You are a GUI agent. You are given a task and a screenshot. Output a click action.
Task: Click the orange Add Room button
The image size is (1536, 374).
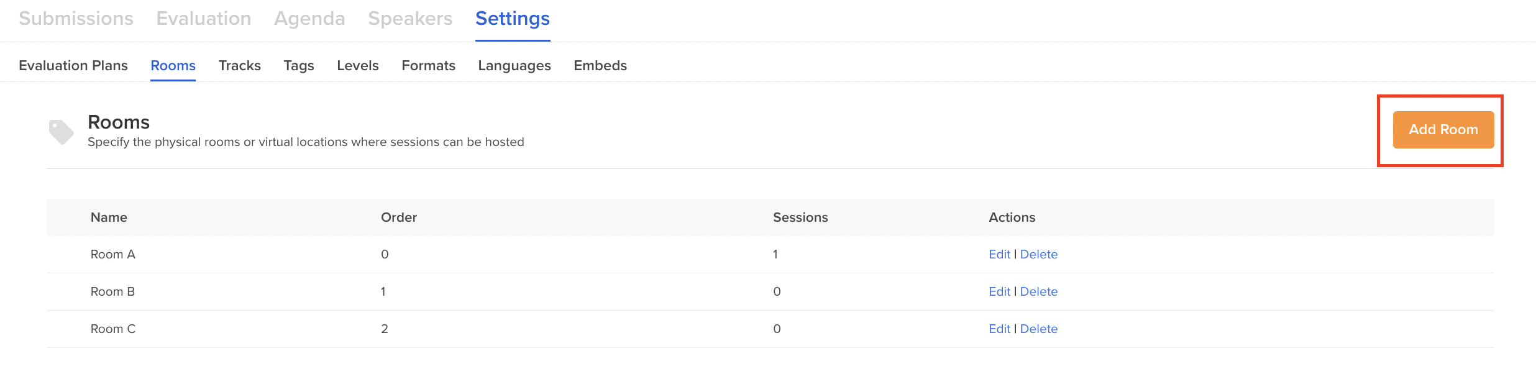coord(1443,130)
